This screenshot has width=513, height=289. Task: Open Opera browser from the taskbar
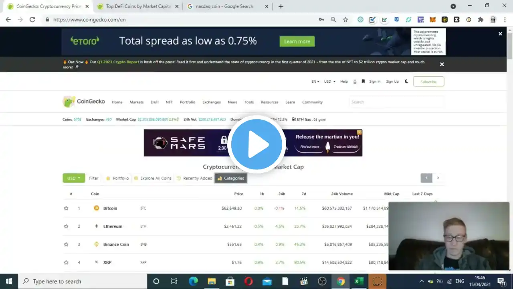coord(248,281)
